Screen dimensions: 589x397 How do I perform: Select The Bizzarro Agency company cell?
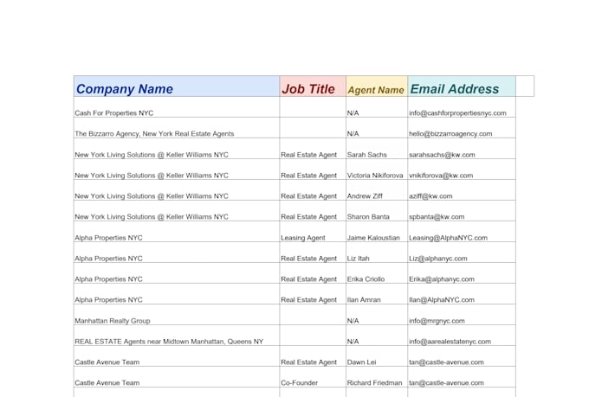[177, 128]
